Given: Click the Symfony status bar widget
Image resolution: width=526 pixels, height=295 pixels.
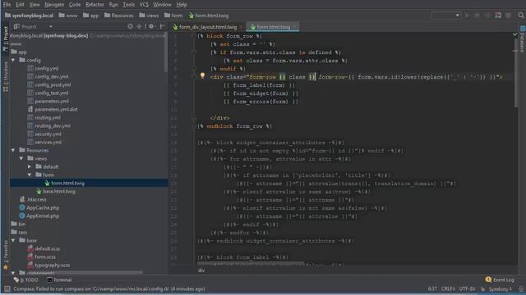Looking at the screenshot, I should click(500, 289).
